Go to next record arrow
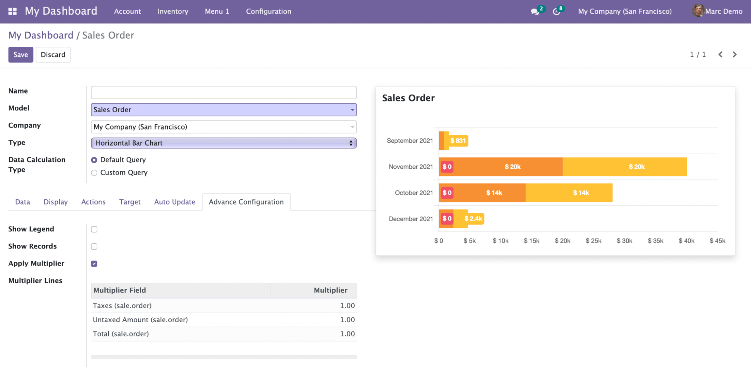 (734, 54)
